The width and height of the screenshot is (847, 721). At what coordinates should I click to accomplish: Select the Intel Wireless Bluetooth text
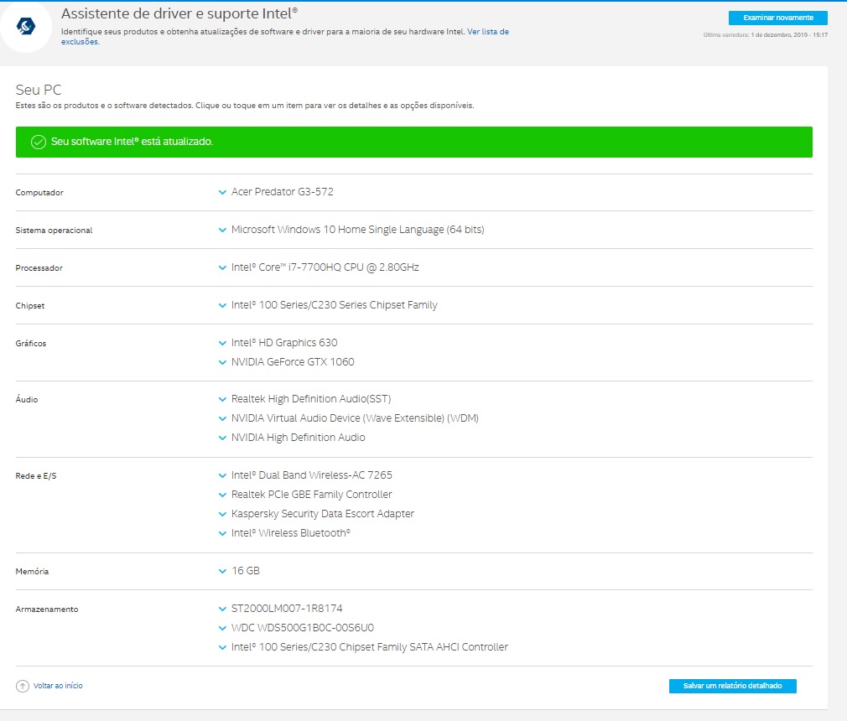[291, 533]
